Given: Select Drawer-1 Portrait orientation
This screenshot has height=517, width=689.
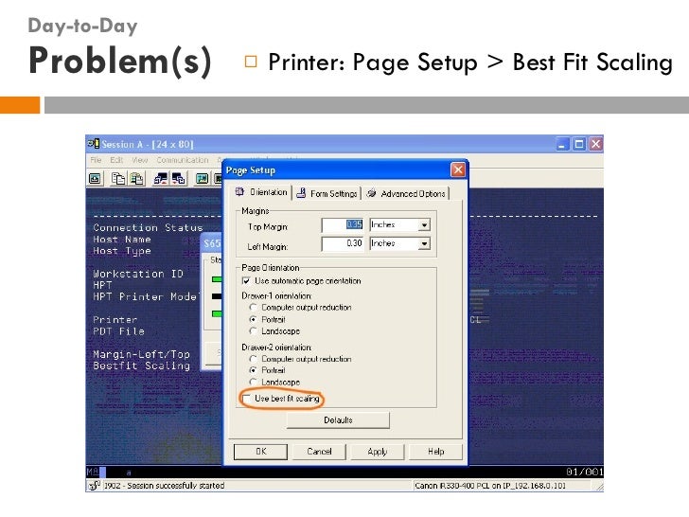Looking at the screenshot, I should tap(253, 319).
